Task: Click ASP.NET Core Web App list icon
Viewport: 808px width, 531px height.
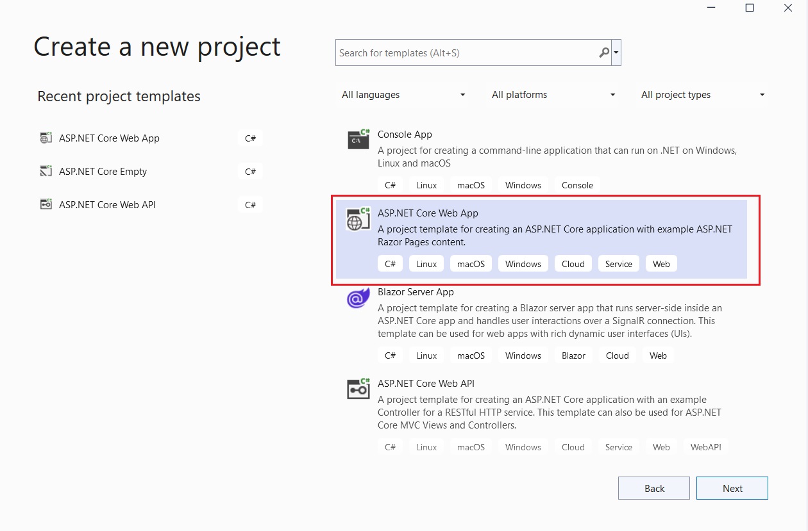Action: click(358, 218)
